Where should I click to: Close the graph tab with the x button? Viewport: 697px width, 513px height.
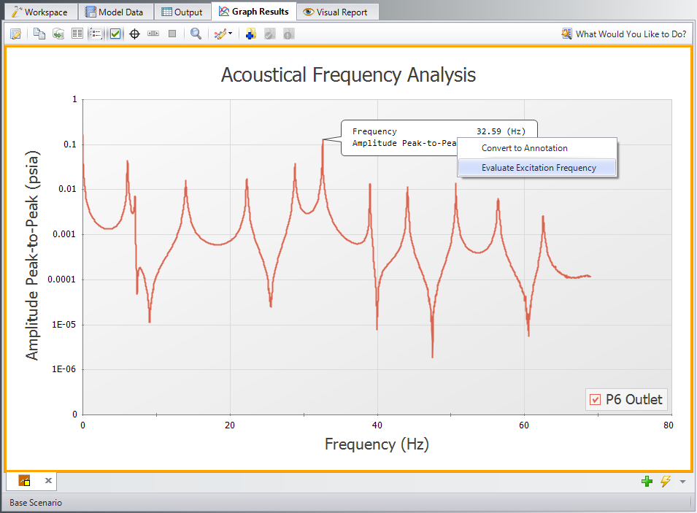click(48, 480)
